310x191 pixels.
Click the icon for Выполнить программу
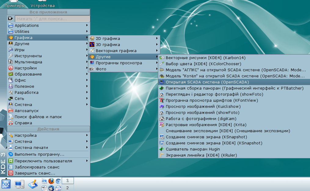[x=11, y=154]
